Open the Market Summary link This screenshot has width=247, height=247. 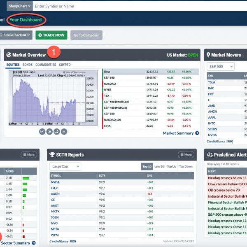[181, 133]
